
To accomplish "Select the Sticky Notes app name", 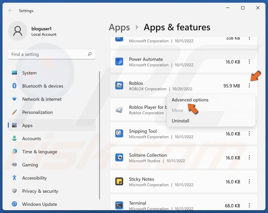I will coord(141,179).
